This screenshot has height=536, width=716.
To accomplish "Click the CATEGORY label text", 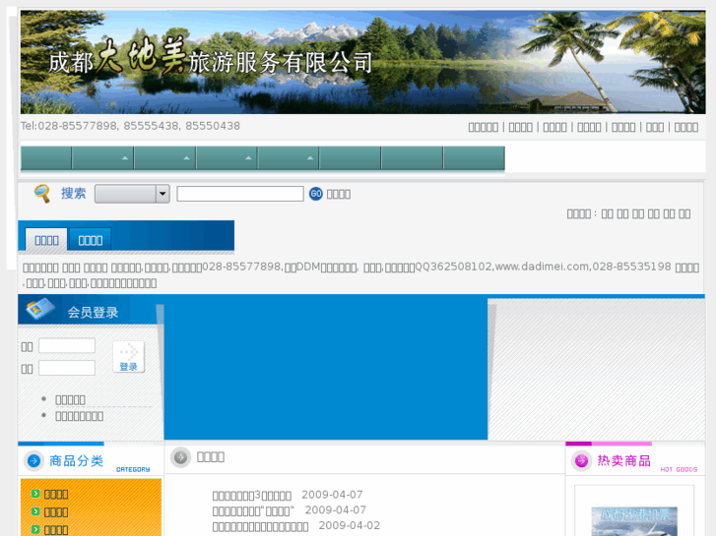I will pyautogui.click(x=133, y=469).
